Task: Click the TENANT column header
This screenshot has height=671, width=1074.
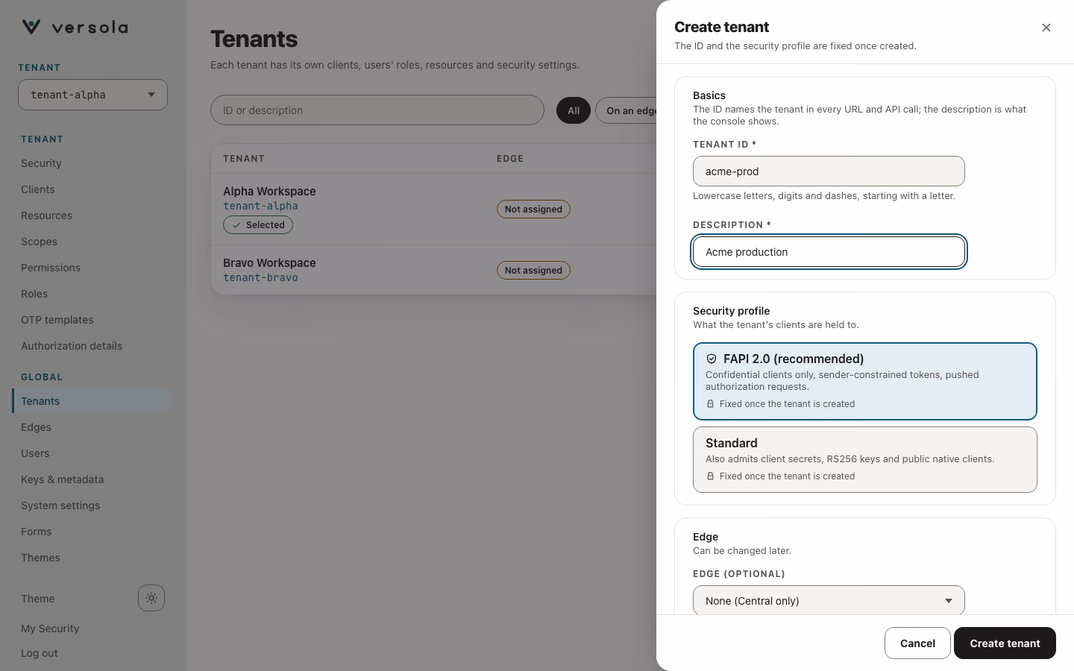Action: (244, 159)
